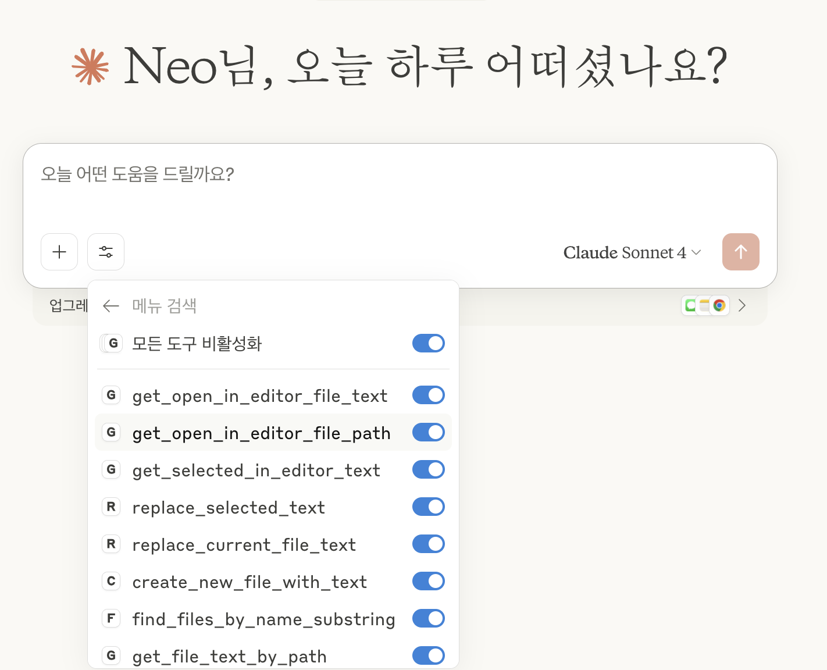Click the G icon beside get_selected_in_editor_text
The width and height of the screenshot is (827, 670).
click(x=111, y=470)
